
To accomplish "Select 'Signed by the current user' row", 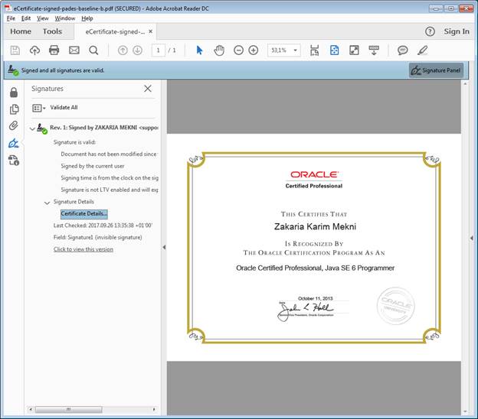I will (x=93, y=166).
